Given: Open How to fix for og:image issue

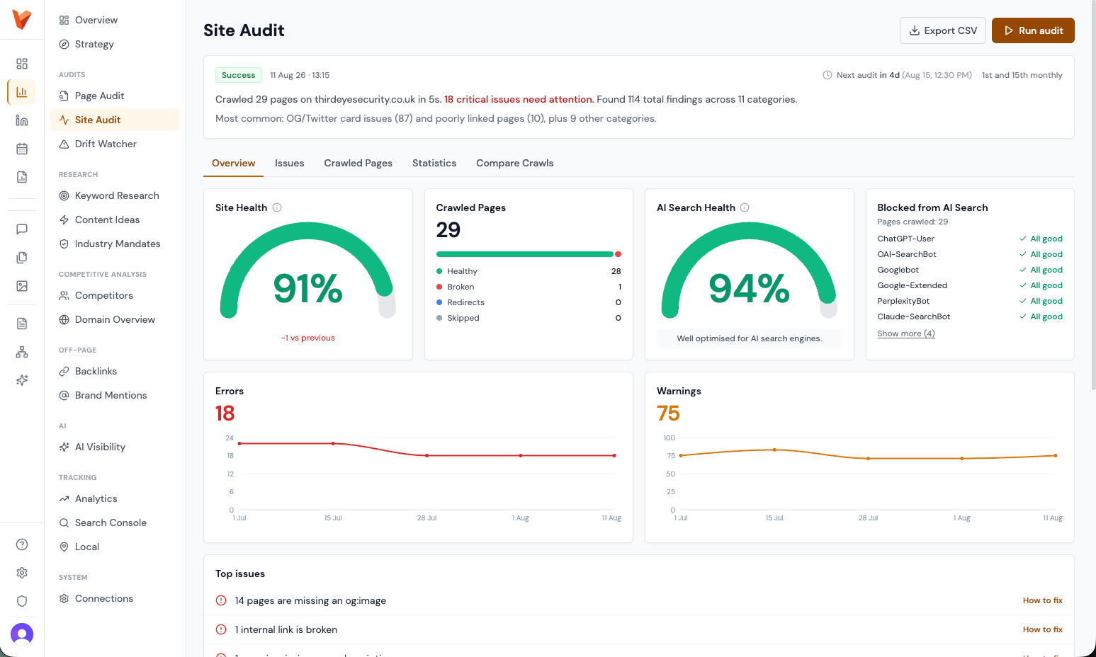Looking at the screenshot, I should pyautogui.click(x=1043, y=600).
